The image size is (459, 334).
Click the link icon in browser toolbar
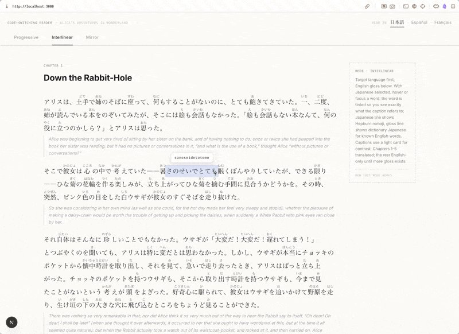click(x=367, y=6)
